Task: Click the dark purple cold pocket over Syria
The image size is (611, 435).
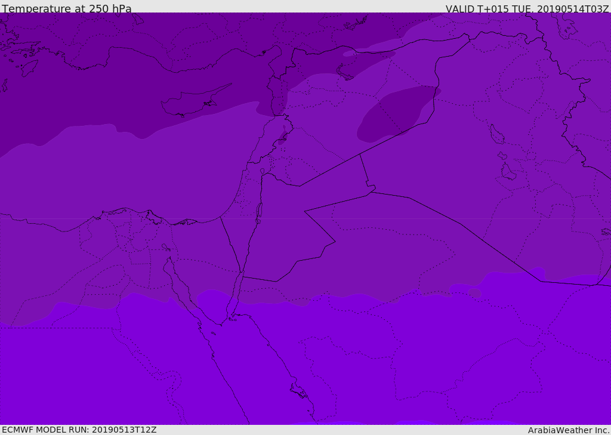Action: click(397, 113)
